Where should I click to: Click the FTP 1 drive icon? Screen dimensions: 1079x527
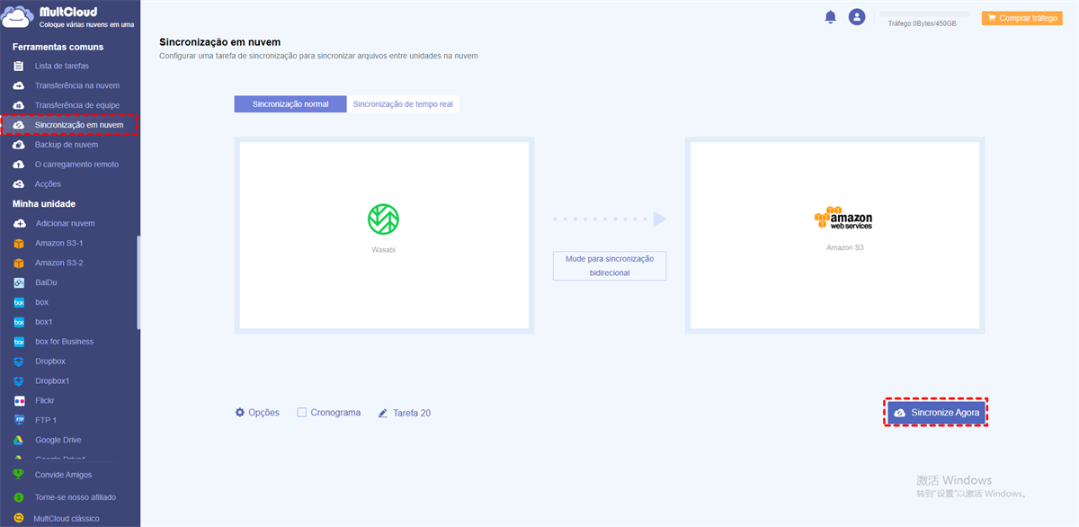point(19,420)
